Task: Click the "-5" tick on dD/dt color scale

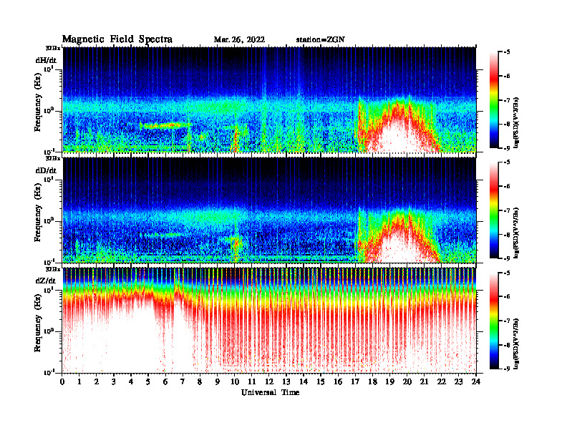Action: tap(507, 162)
